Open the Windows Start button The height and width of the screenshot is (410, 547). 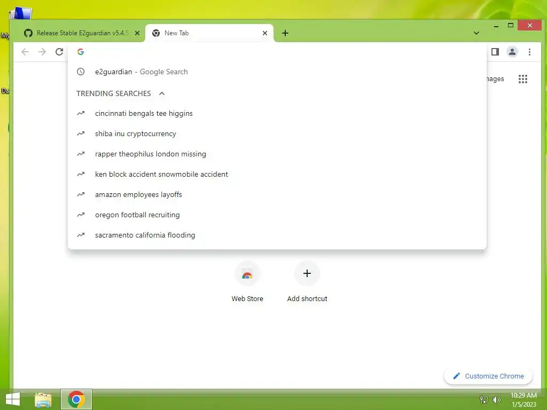point(13,399)
